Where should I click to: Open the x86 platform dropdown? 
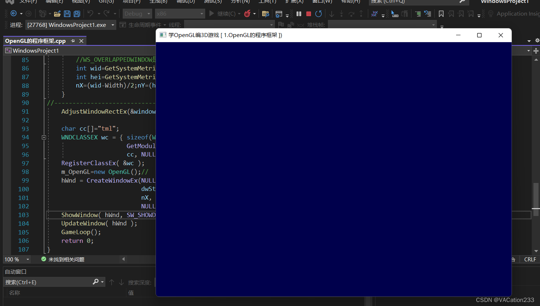pos(180,14)
